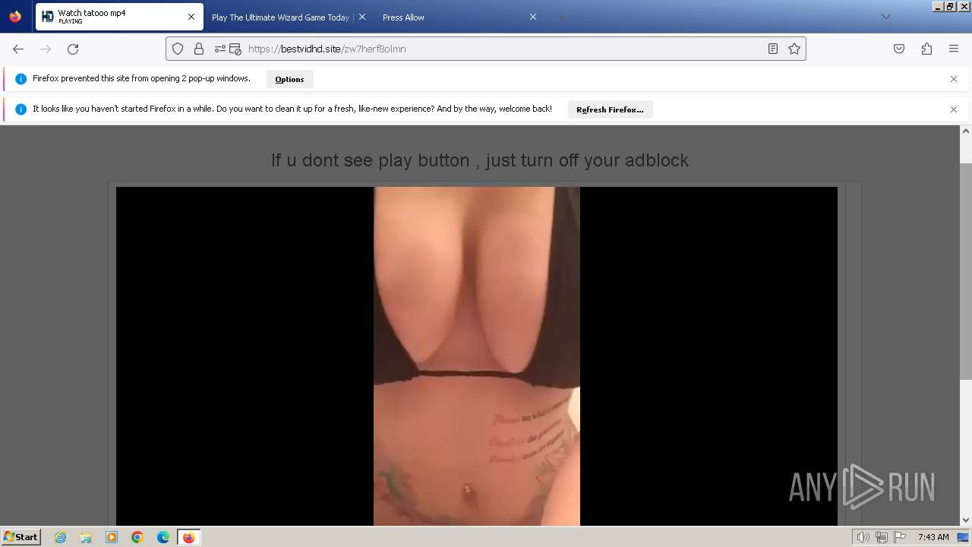Click the video player area
972x547 pixels.
(x=477, y=356)
